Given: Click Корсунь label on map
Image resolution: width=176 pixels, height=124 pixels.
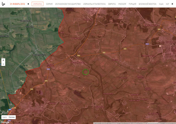Looking at the screenshot, I should coord(115,60).
